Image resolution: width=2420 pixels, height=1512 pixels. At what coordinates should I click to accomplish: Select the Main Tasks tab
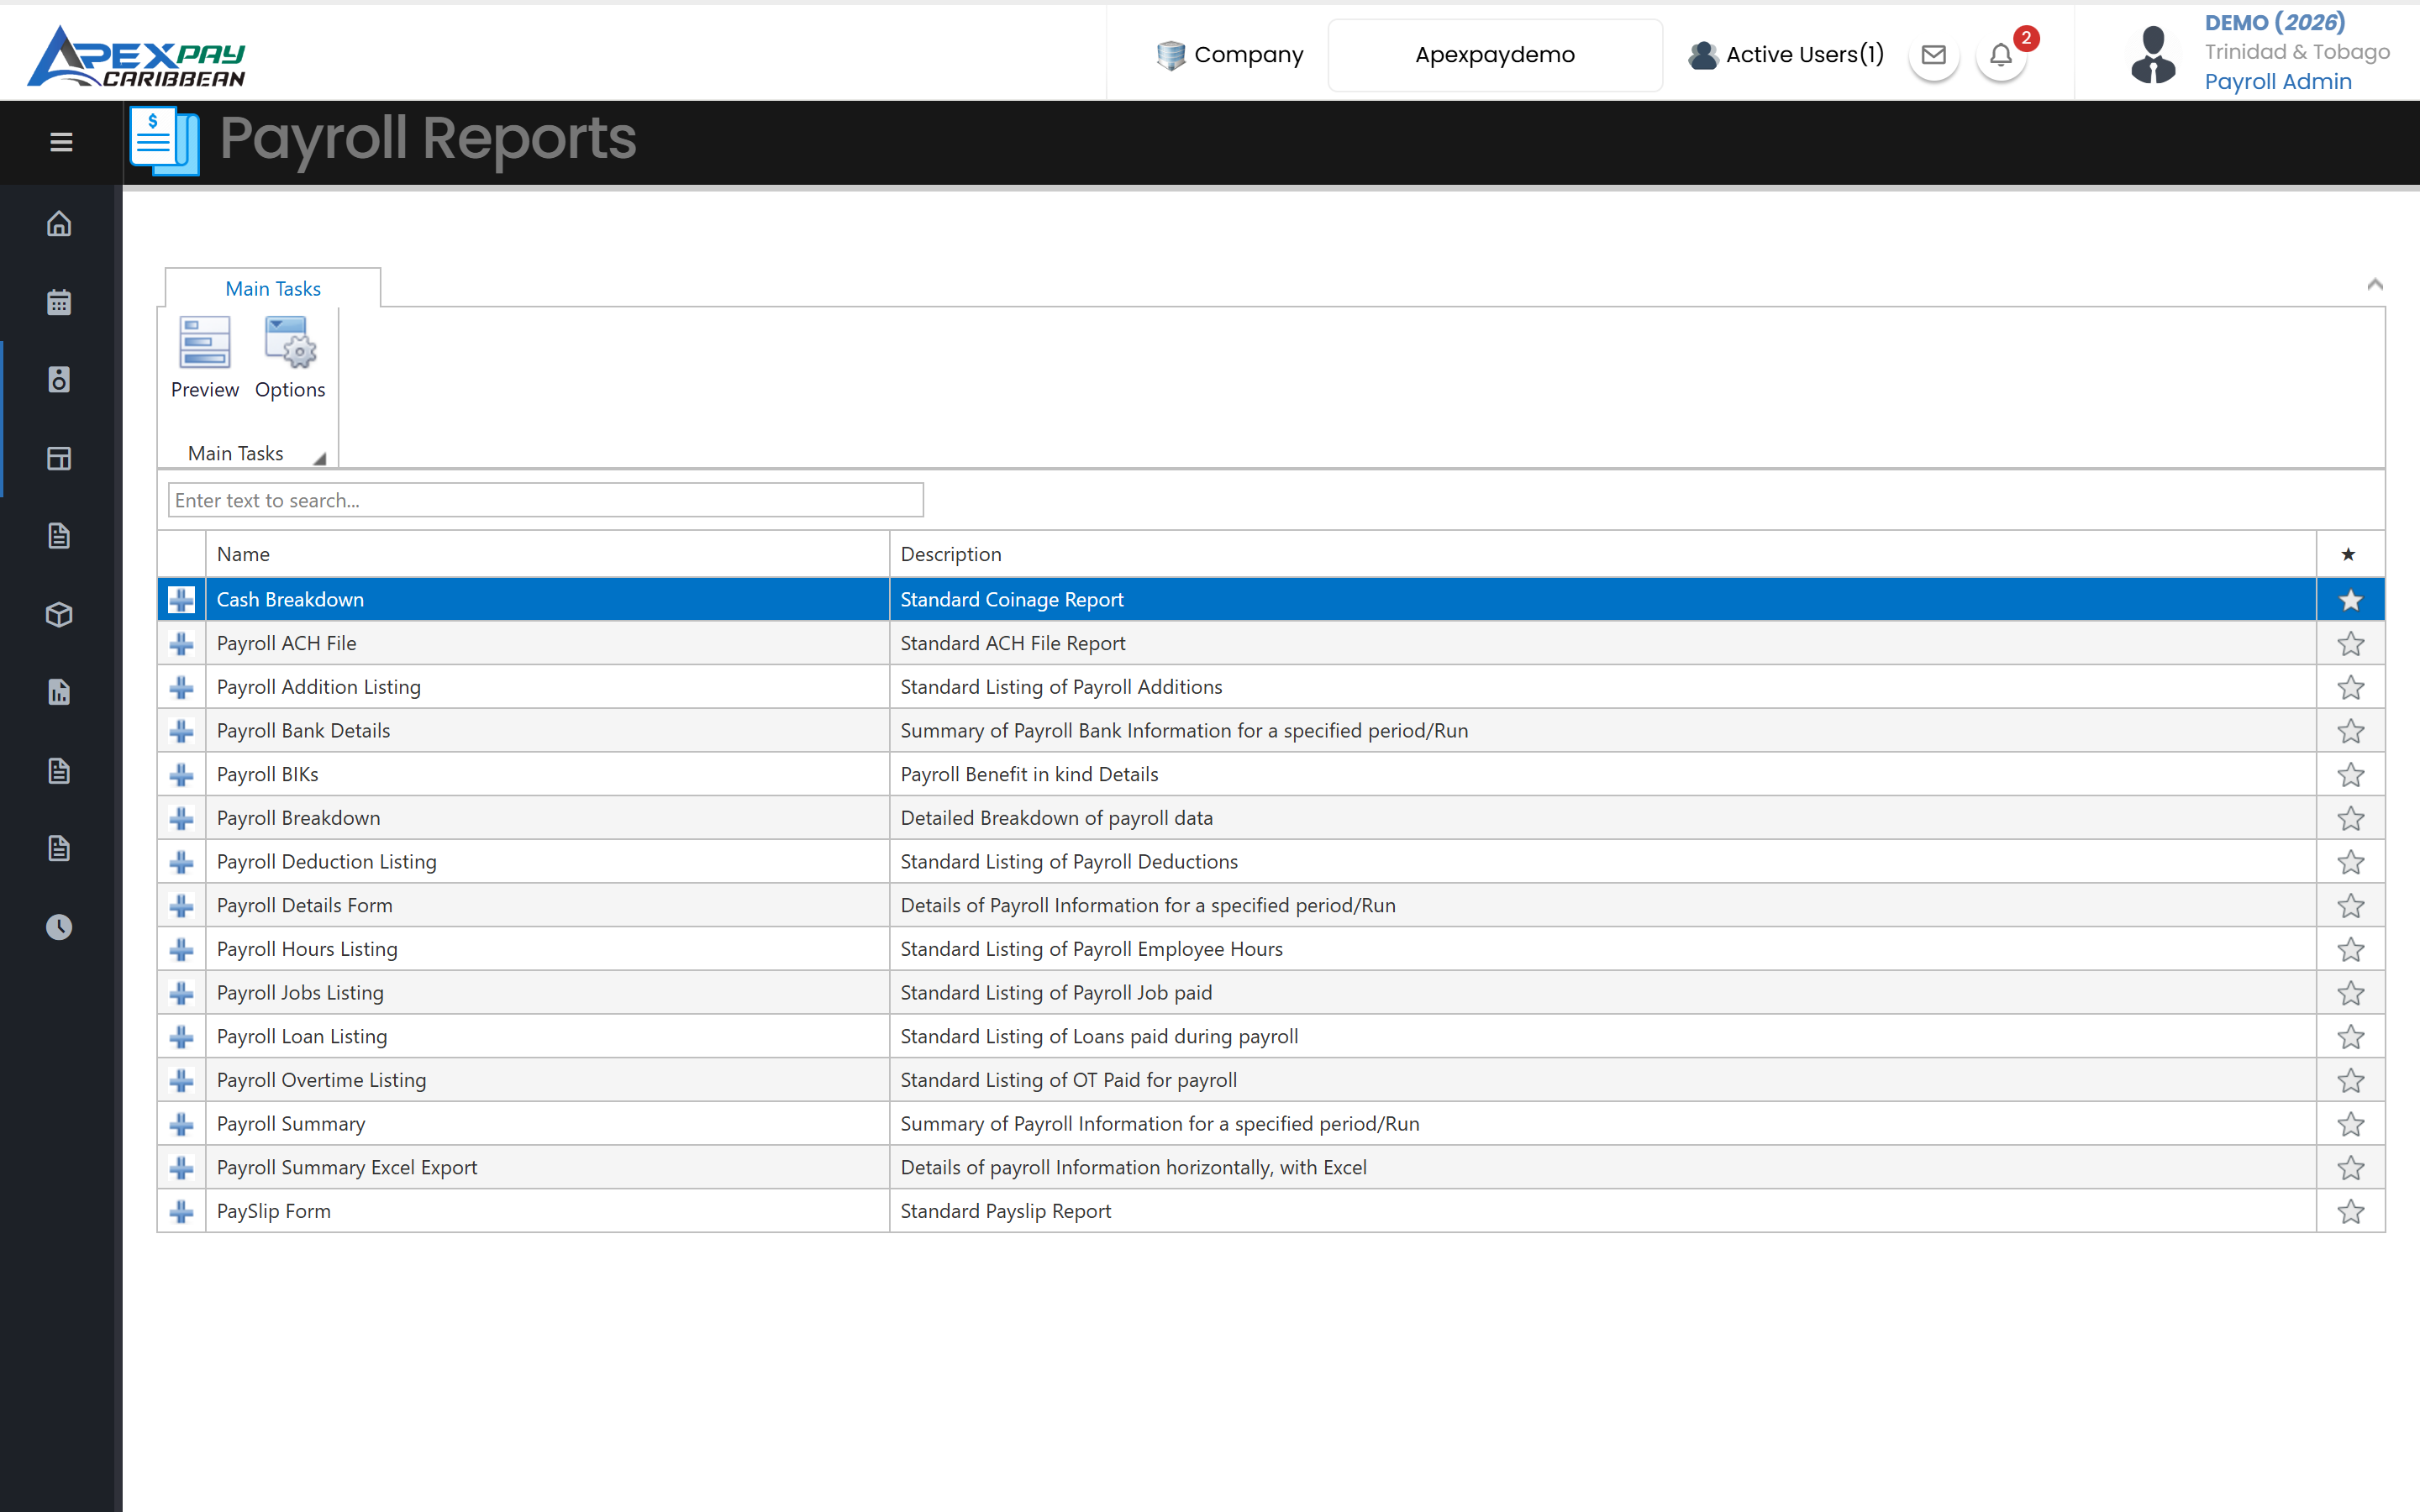pyautogui.click(x=272, y=288)
